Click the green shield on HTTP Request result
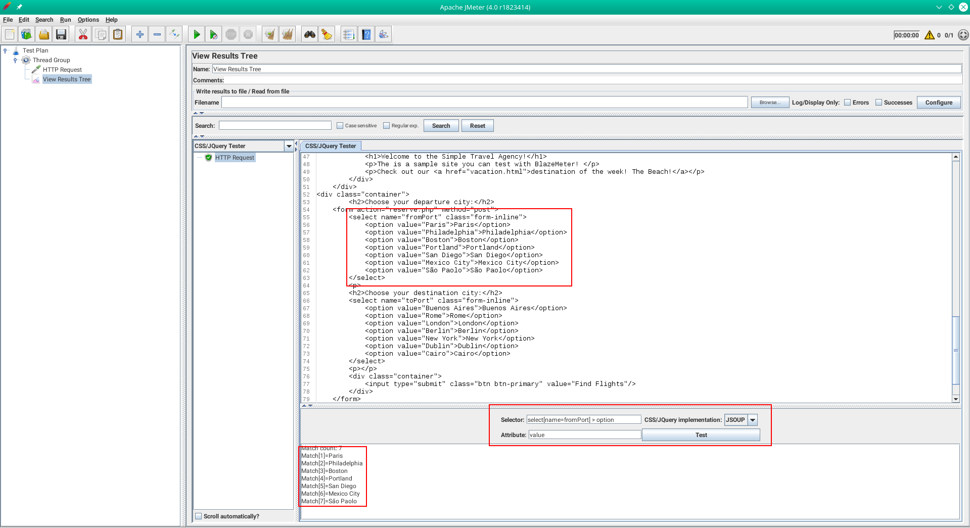Viewport: 970px width, 528px height. (208, 158)
